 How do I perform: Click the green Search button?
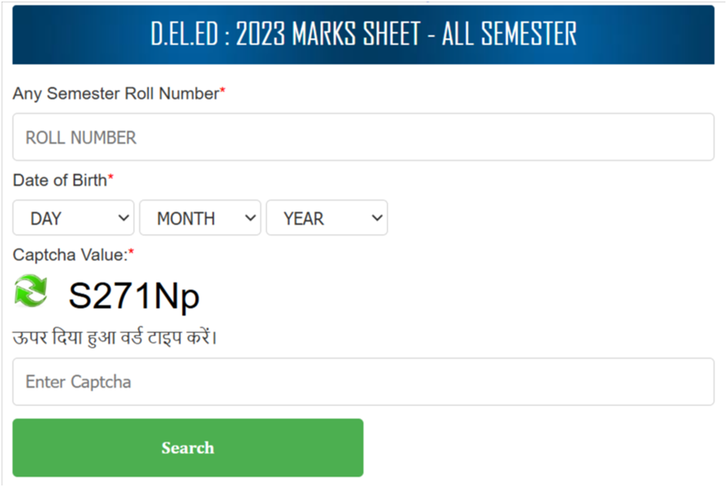click(188, 448)
